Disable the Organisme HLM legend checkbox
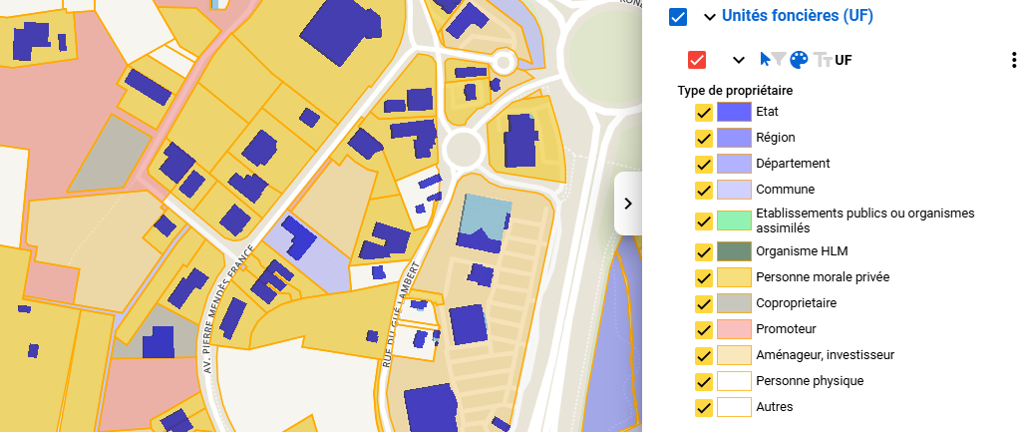Viewport: 1021px width, 432px height. point(703,251)
